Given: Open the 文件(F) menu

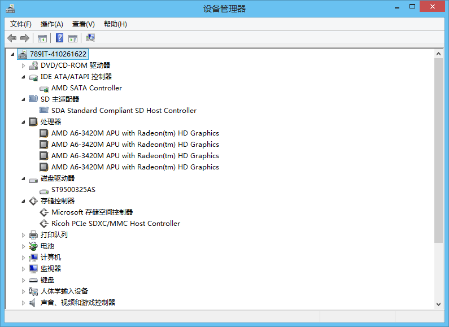Looking at the screenshot, I should 21,24.
